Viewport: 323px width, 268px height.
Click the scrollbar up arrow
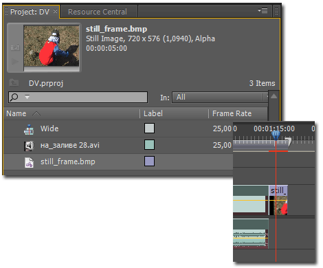tap(274, 96)
